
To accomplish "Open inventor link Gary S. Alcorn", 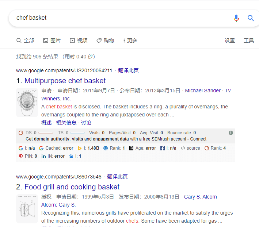I will point(200,197).
